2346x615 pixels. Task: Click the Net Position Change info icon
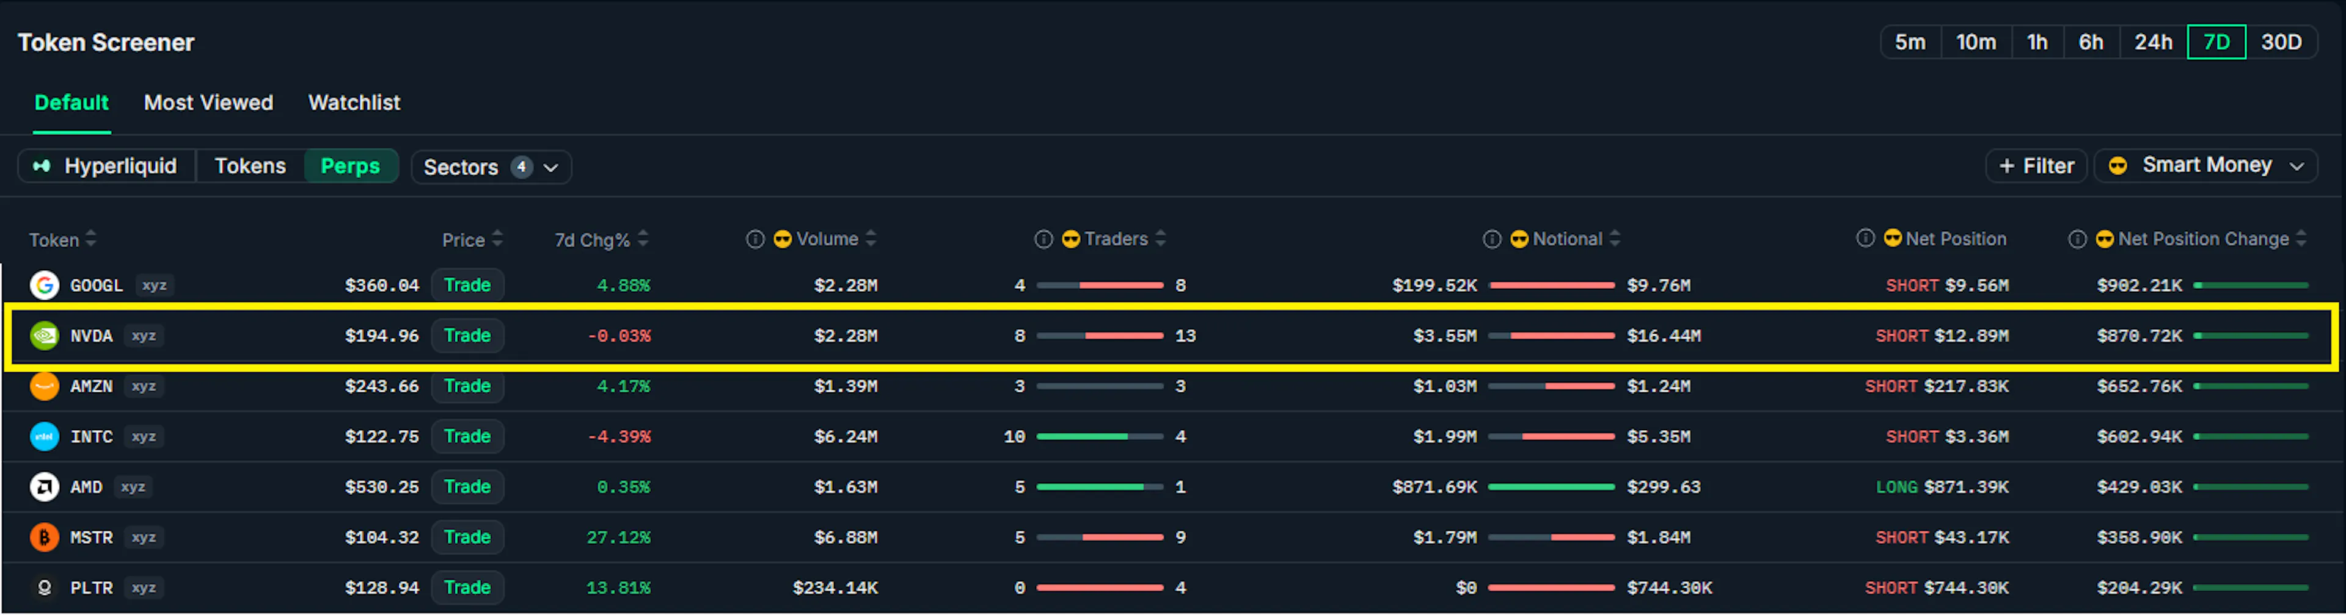(2077, 239)
